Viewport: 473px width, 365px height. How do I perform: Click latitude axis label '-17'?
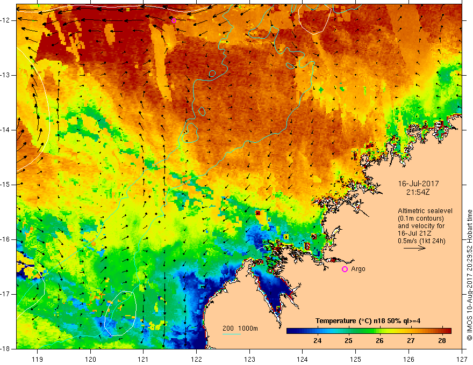tap(6, 294)
